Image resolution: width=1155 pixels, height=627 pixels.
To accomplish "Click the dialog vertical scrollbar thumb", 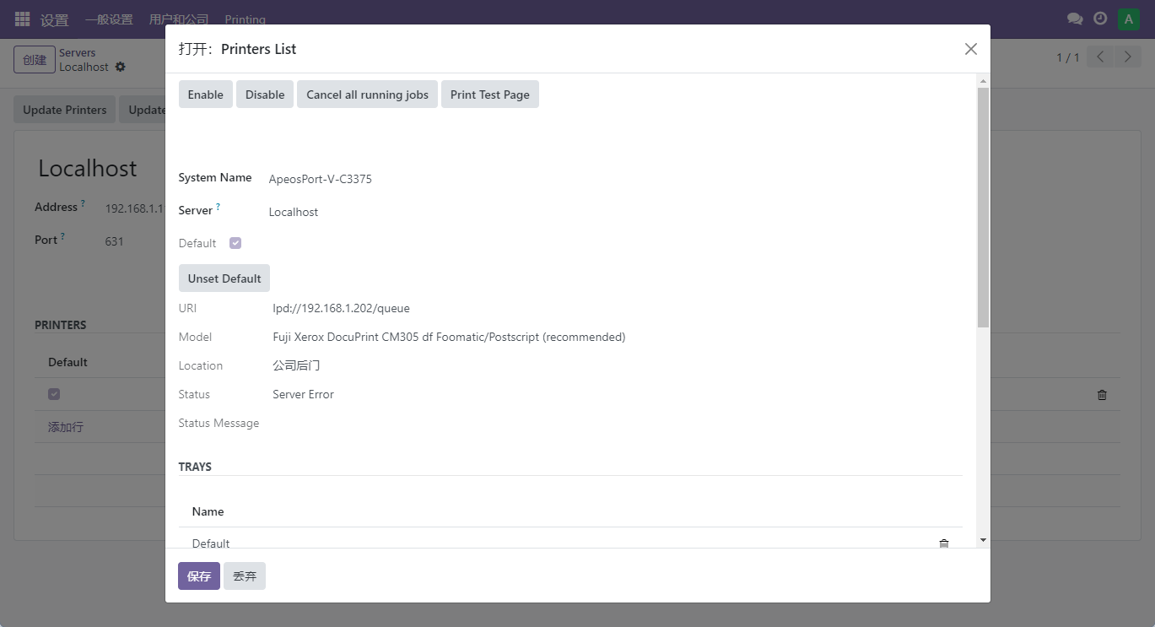I will point(983,207).
